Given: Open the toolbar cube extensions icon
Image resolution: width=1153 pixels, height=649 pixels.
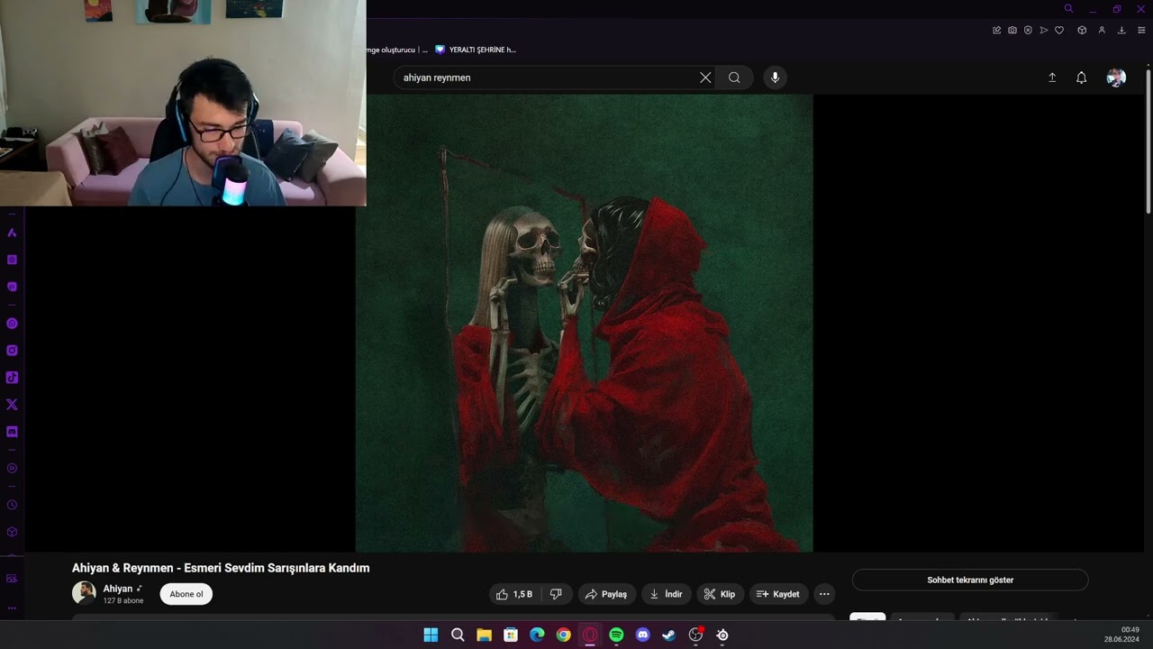Looking at the screenshot, I should point(1082,30).
